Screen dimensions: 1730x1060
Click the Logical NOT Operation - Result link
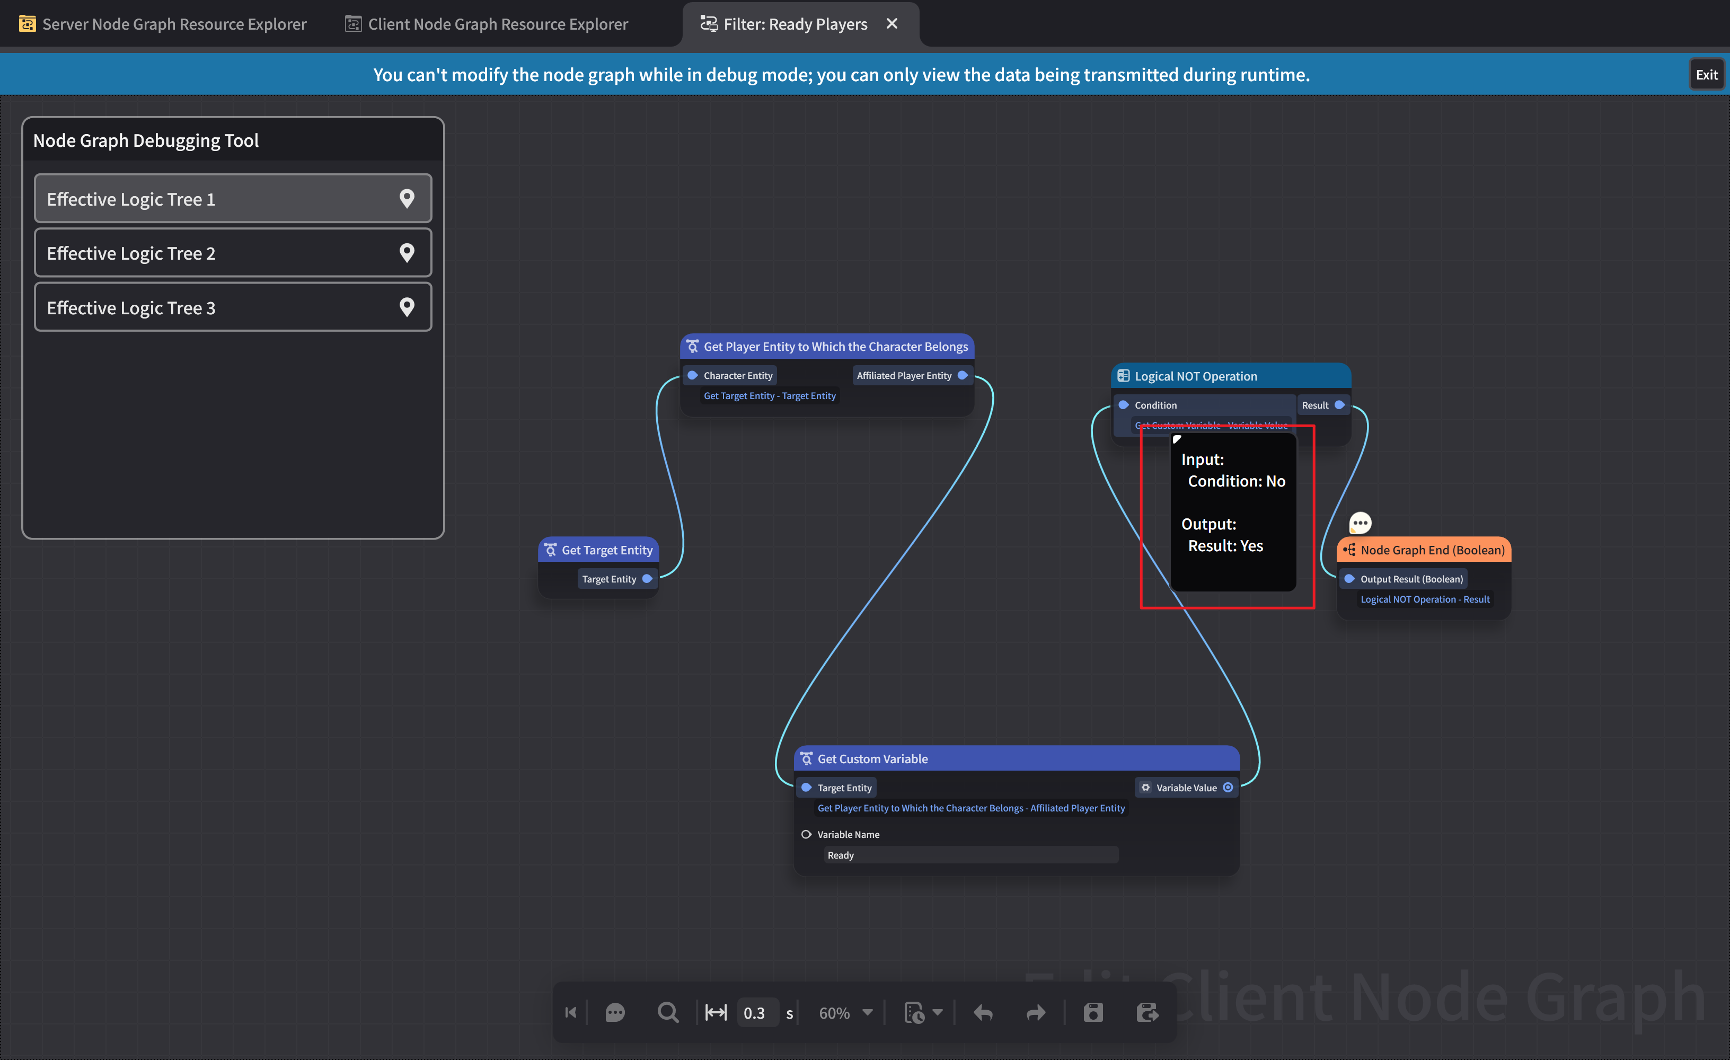1425,599
